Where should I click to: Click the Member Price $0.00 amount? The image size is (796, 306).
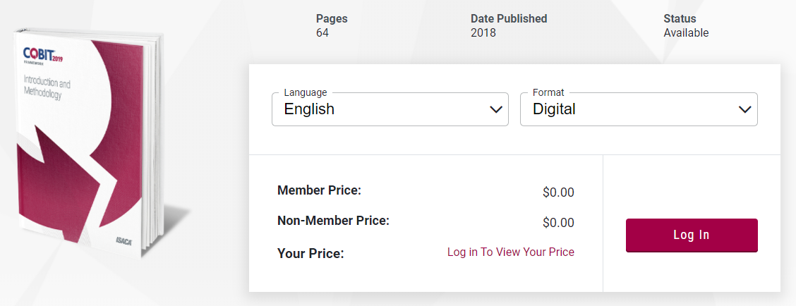558,192
